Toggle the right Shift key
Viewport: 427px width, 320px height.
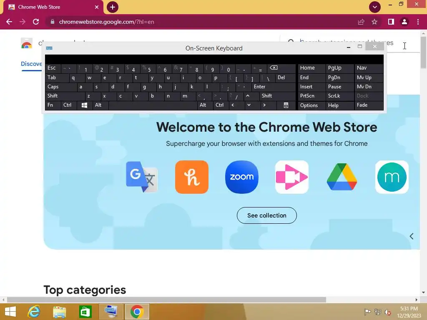tap(277, 96)
